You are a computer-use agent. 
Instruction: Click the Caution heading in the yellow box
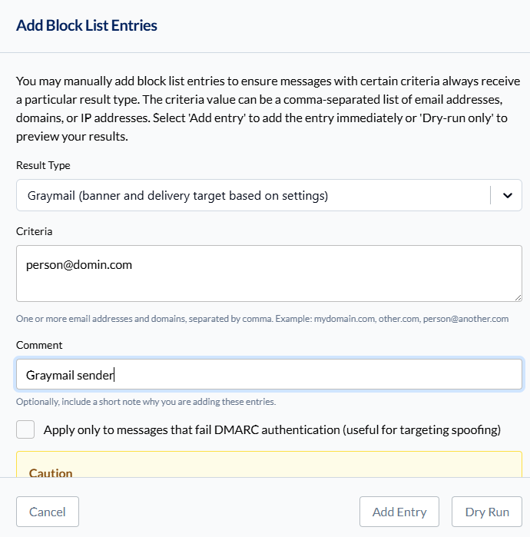click(51, 472)
